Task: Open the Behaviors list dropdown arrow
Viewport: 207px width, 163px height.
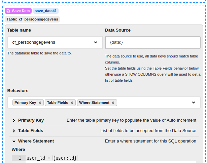Action: [194, 103]
